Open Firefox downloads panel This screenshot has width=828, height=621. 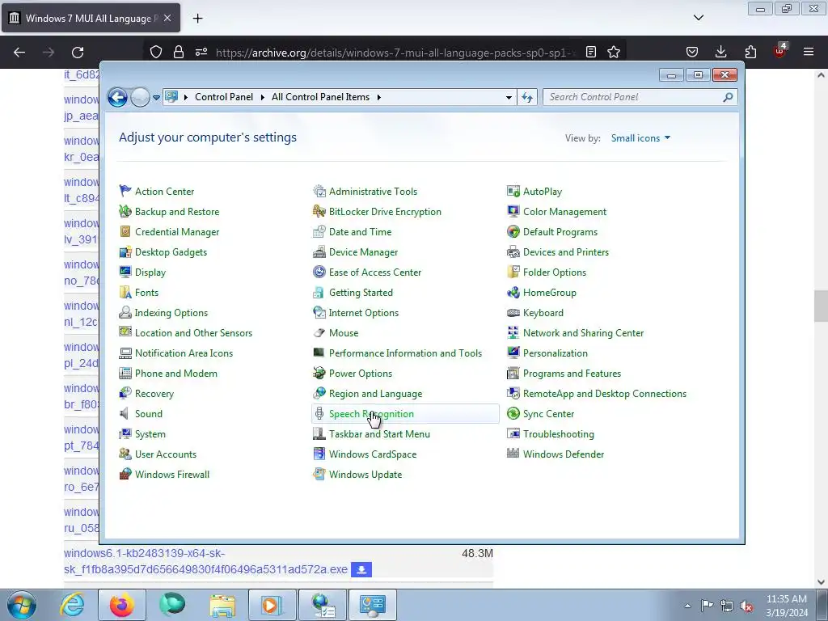[x=720, y=52]
